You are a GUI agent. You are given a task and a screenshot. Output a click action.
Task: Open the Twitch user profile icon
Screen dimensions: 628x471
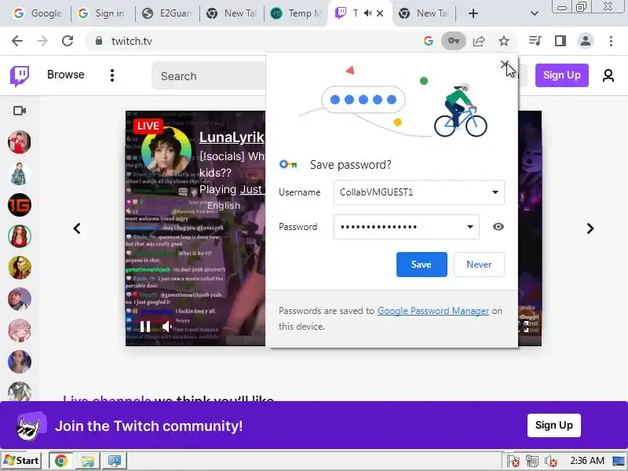(x=608, y=75)
